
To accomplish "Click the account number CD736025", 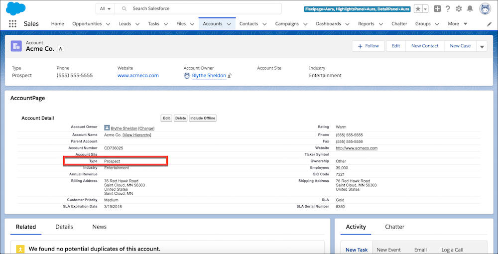I will pos(114,148).
